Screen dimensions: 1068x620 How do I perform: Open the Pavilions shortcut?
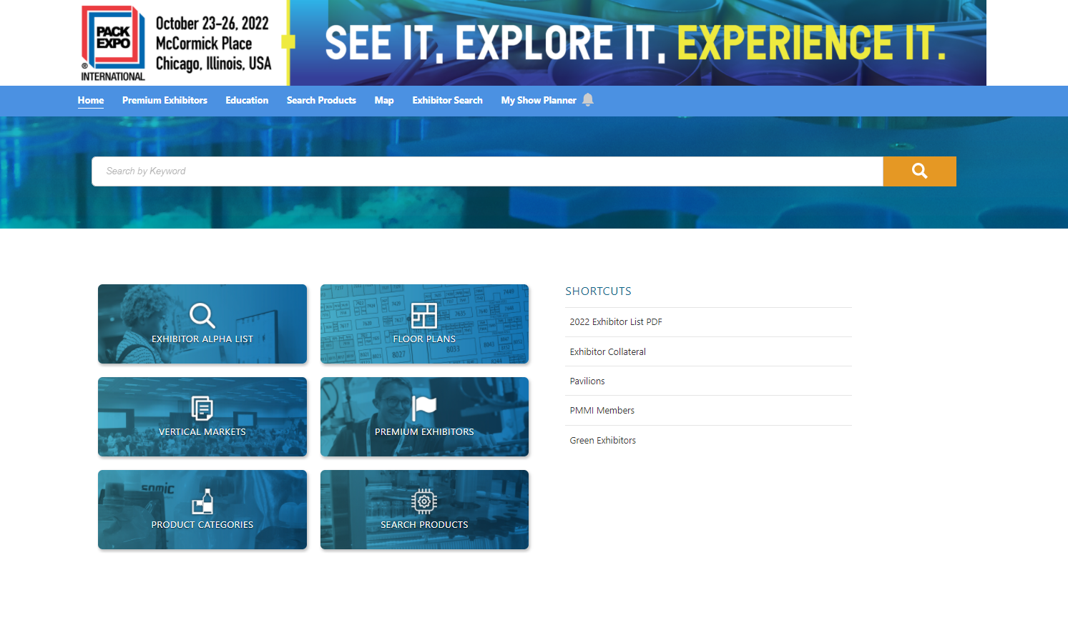pyautogui.click(x=587, y=381)
